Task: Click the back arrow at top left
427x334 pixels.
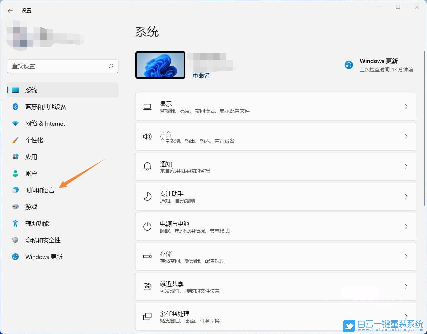Action: click(10, 10)
